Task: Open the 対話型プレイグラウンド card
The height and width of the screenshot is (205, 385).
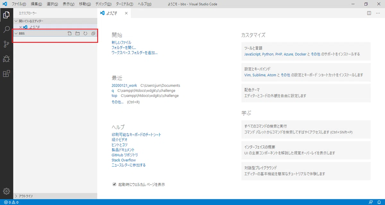Action: point(306,171)
